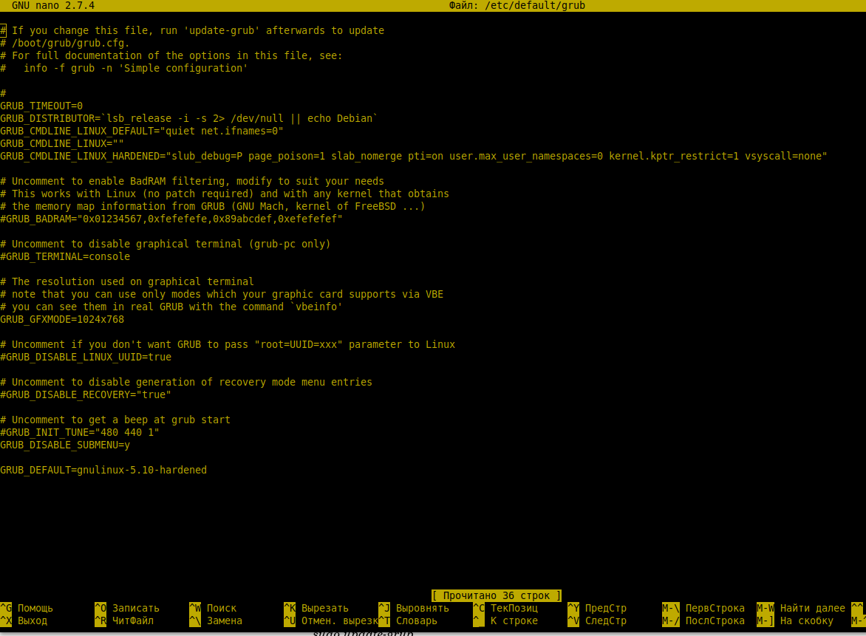This screenshot has width=866, height=636.
Task: Place cursor on GRUB_CMDLINE_LINUX_HARDENED line
Action: pos(414,157)
